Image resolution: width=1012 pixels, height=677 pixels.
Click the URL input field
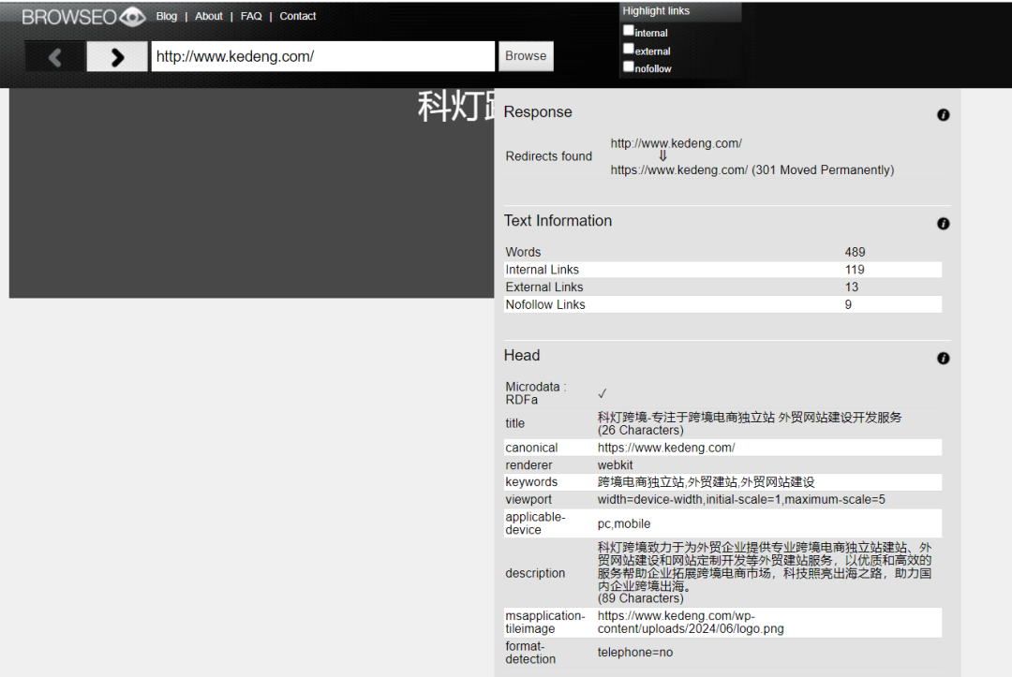(x=322, y=56)
